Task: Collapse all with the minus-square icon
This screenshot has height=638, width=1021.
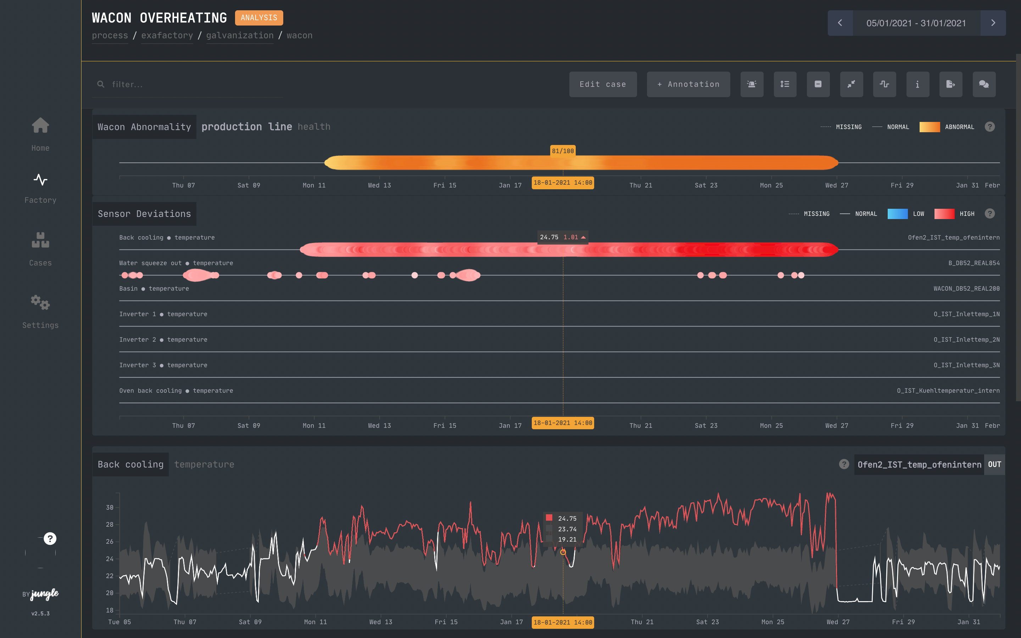Action: [x=818, y=84]
